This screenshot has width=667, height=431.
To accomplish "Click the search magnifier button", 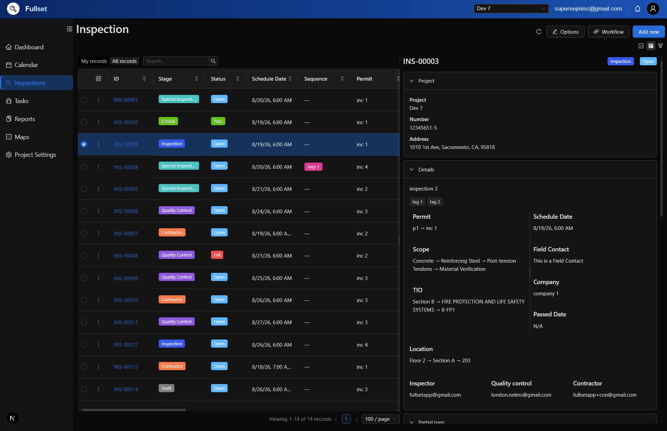I will coord(213,61).
